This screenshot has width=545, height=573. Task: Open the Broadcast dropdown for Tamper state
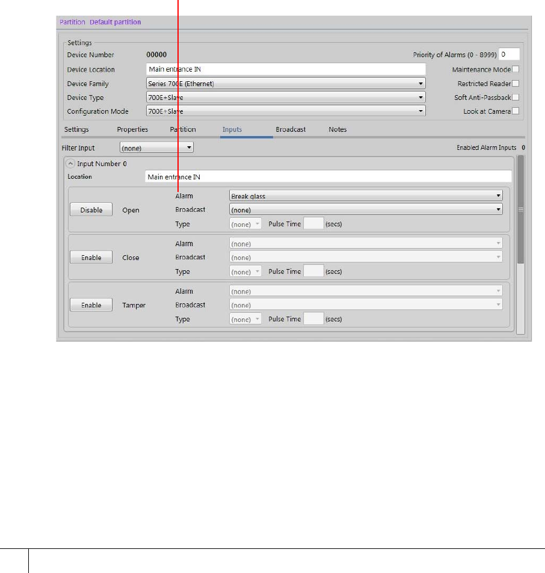pyautogui.click(x=366, y=305)
